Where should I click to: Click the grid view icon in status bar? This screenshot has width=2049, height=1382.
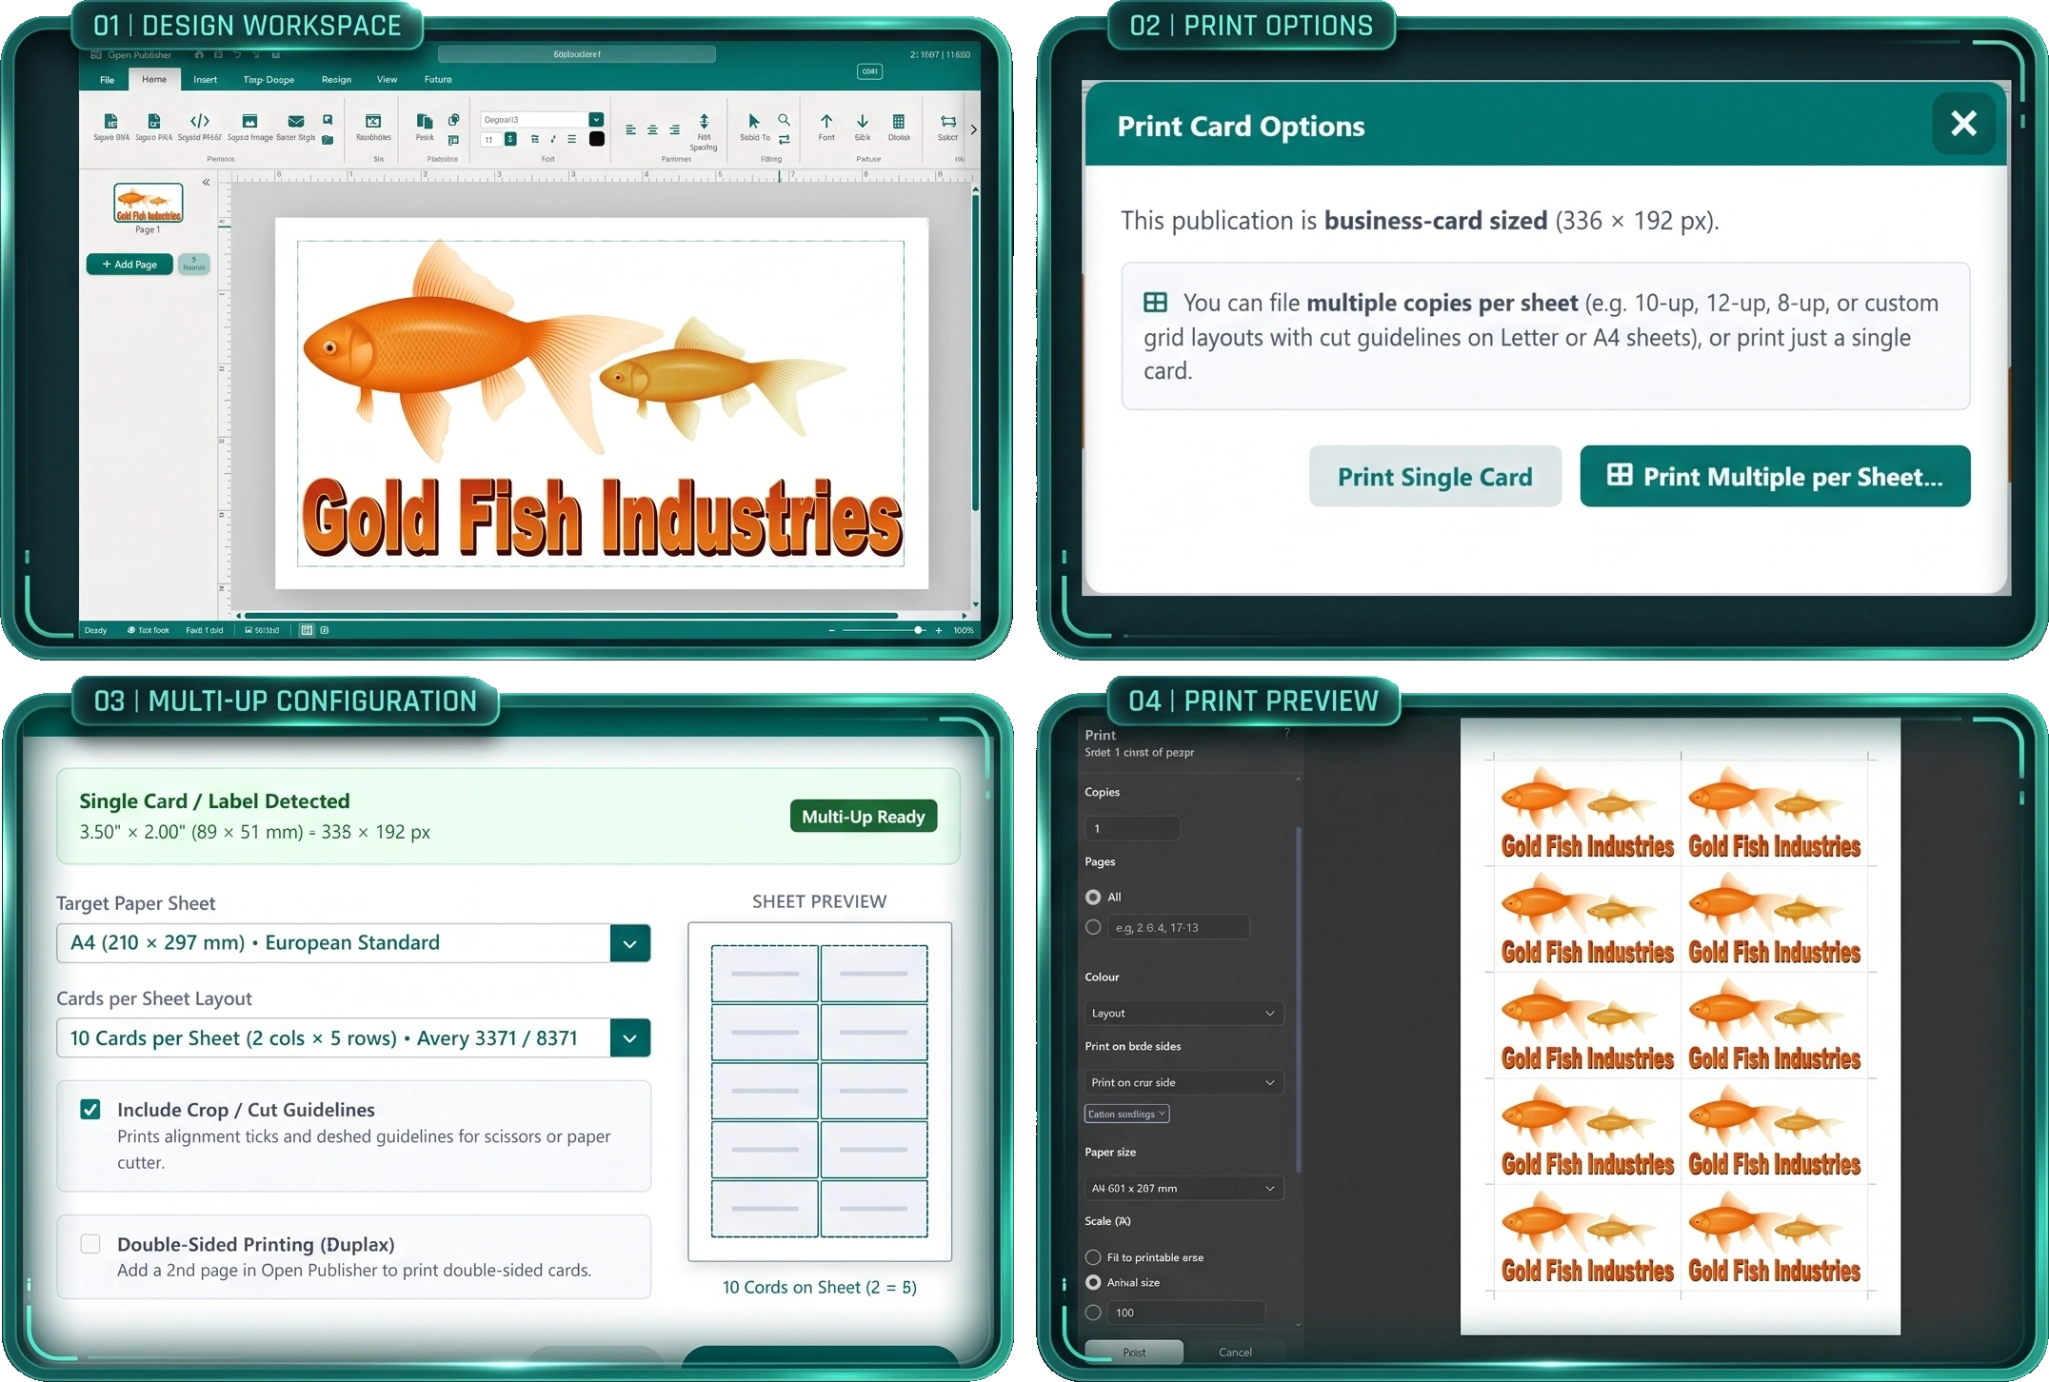point(307,630)
